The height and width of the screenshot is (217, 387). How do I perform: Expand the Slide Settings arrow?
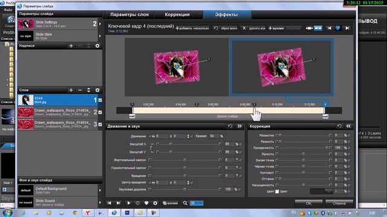pos(100,24)
